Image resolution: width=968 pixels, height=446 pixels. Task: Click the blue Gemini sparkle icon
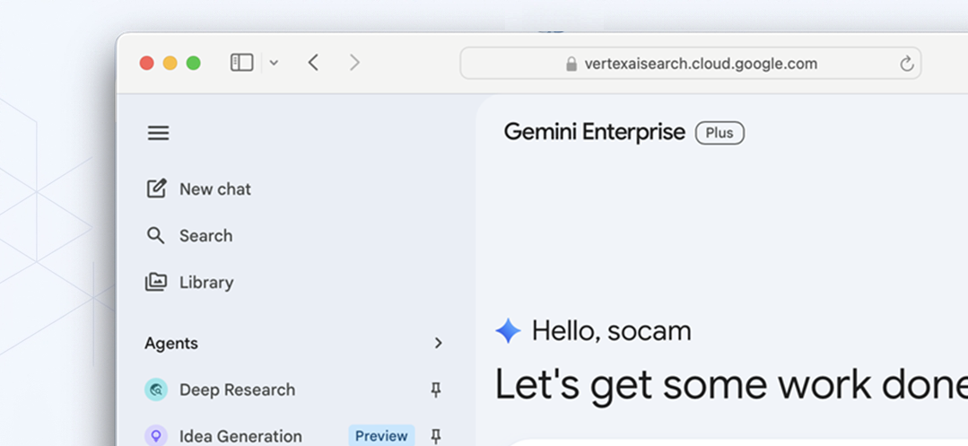click(508, 331)
